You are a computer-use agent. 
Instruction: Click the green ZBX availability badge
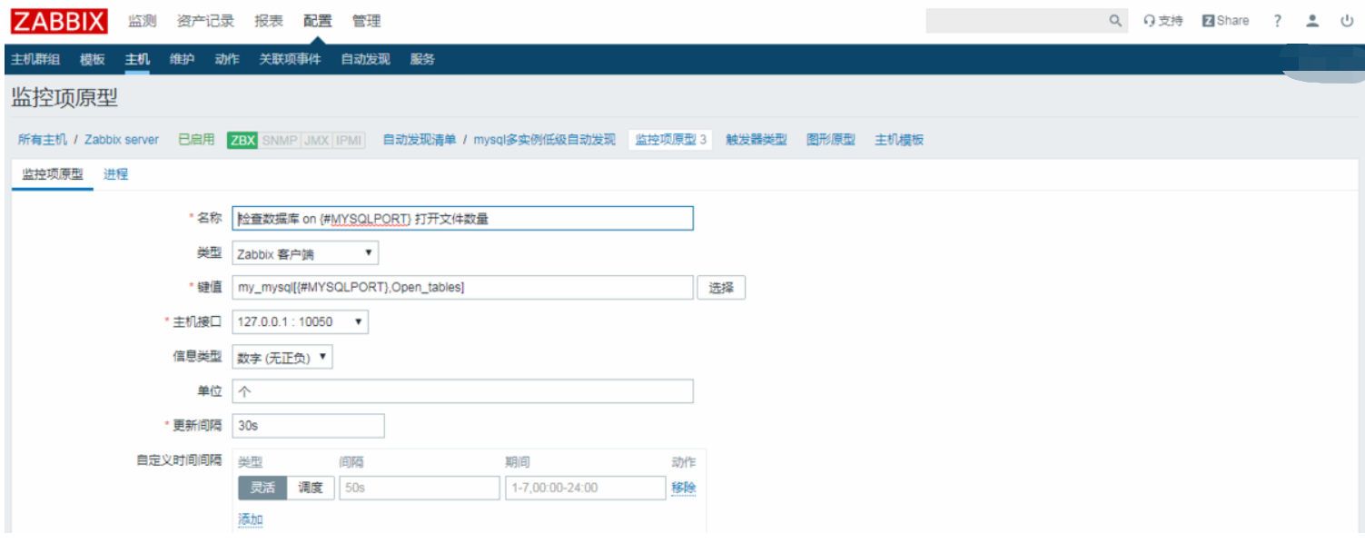(242, 140)
